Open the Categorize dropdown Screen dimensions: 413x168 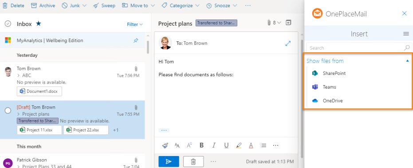pos(181,5)
